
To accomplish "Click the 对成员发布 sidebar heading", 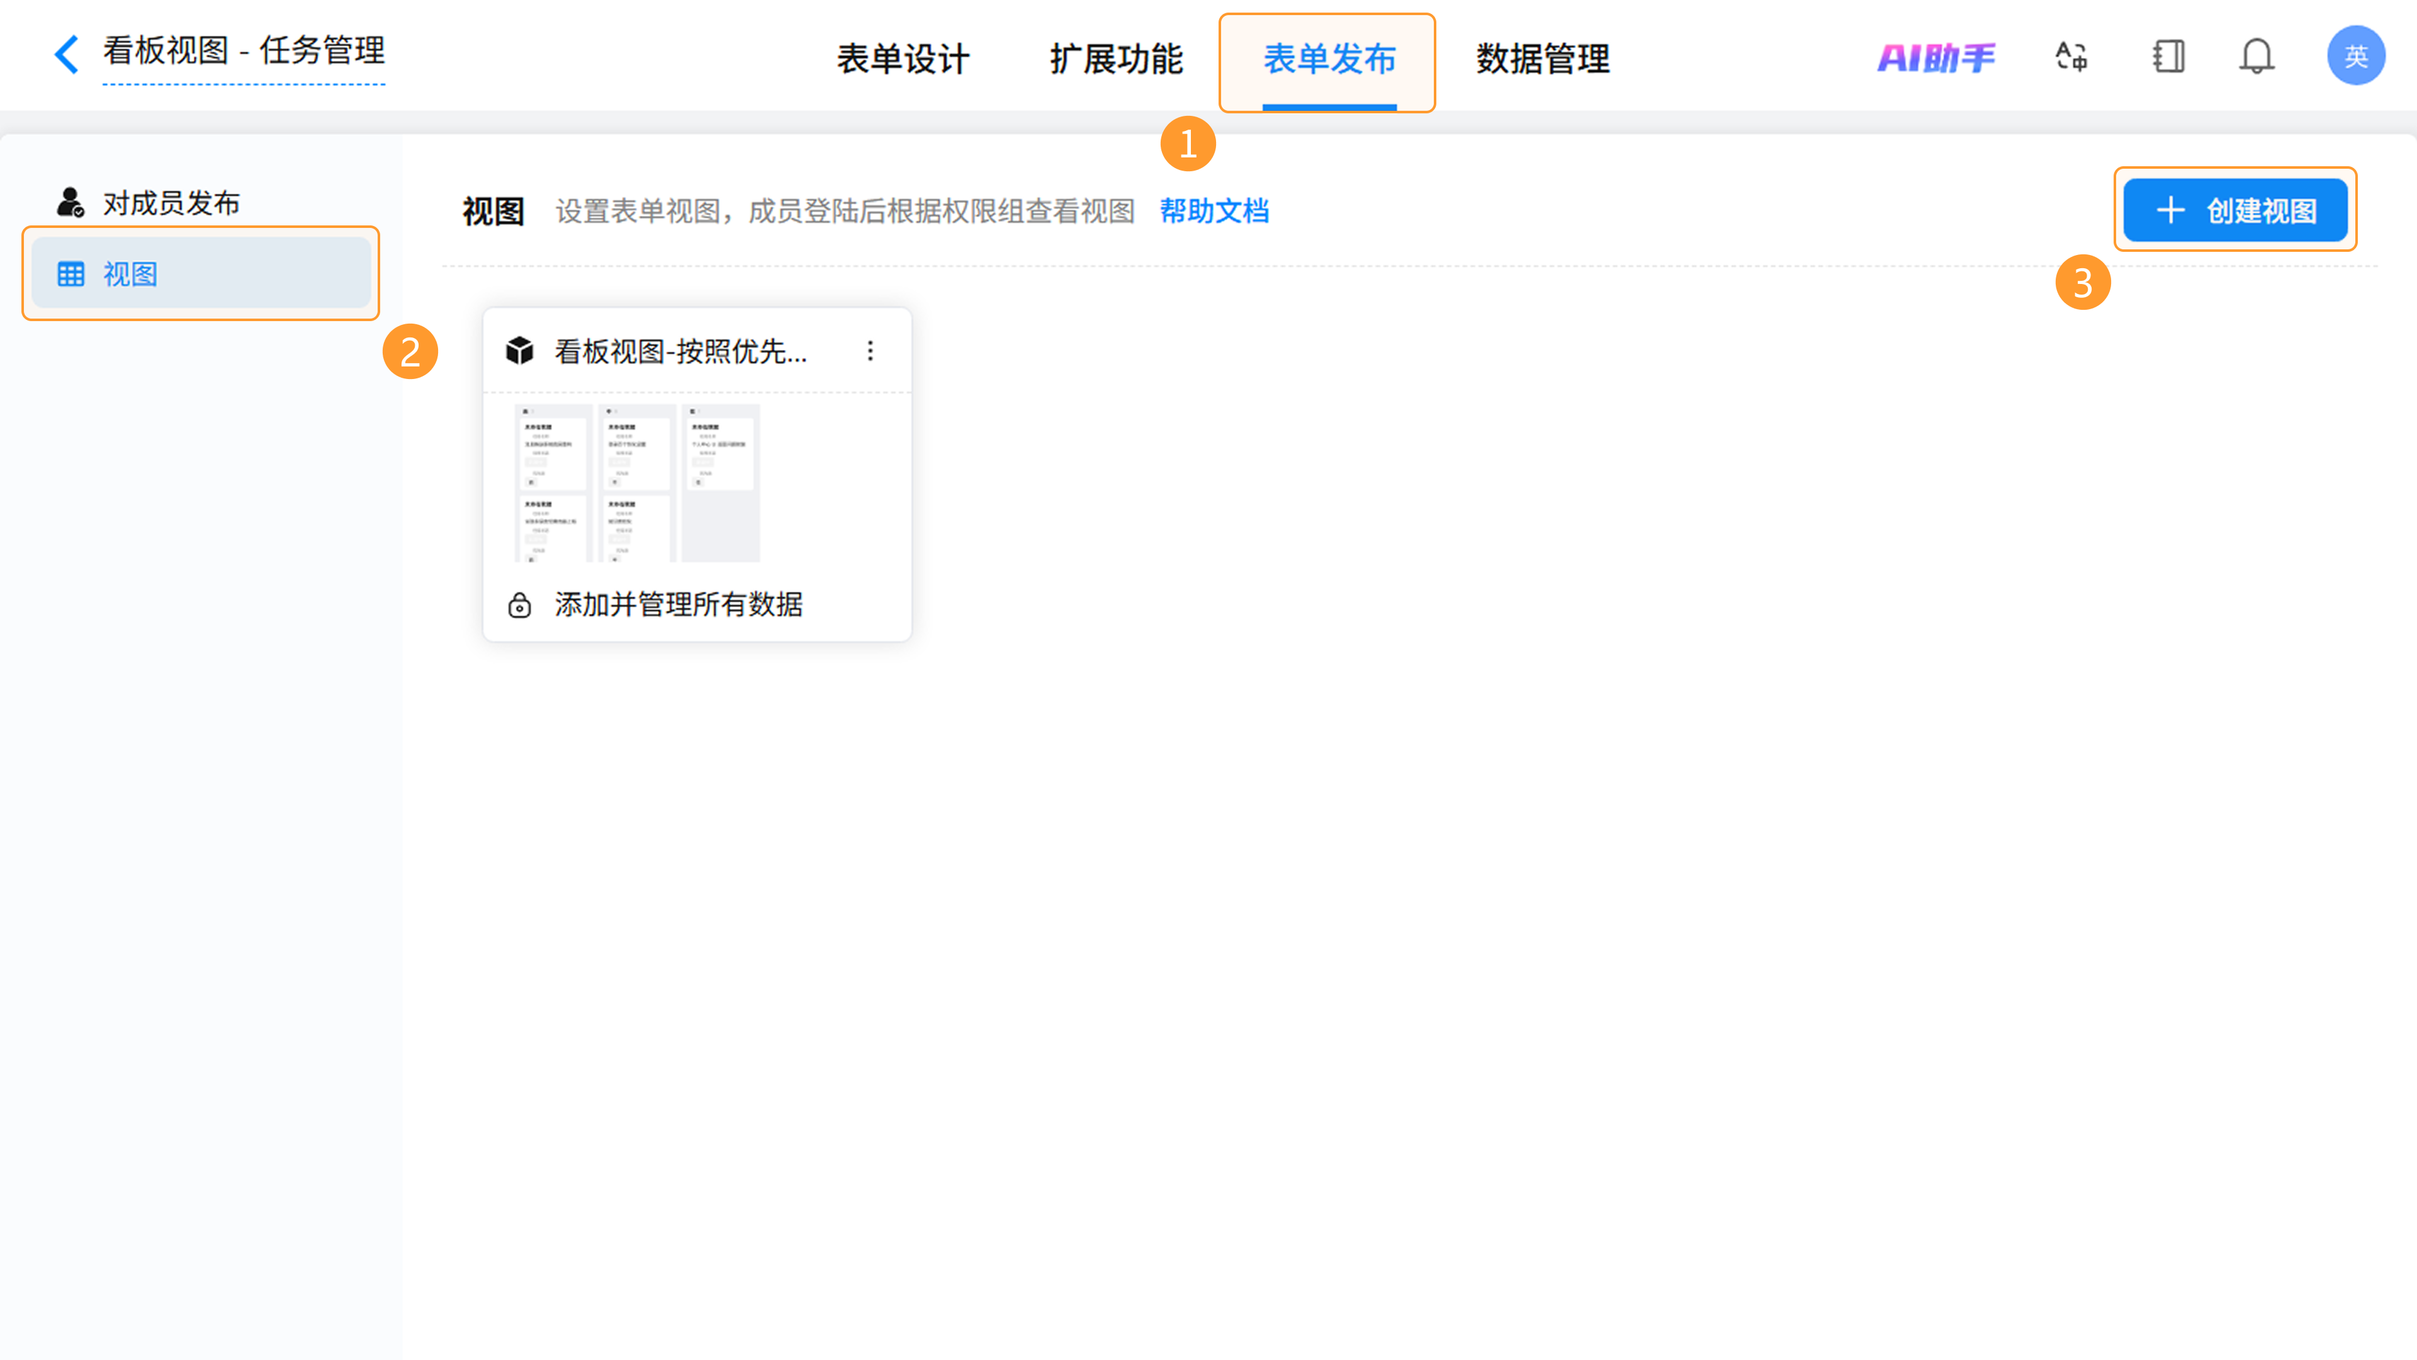I will pos(171,203).
